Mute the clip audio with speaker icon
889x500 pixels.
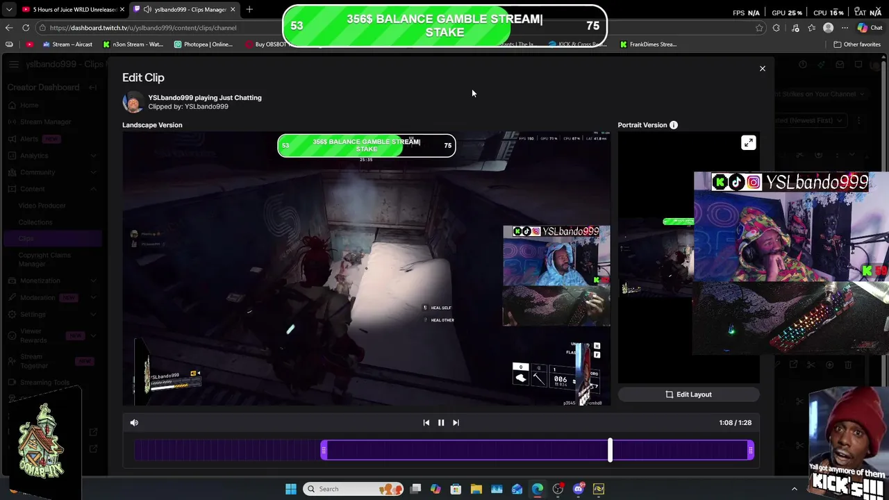[134, 422]
